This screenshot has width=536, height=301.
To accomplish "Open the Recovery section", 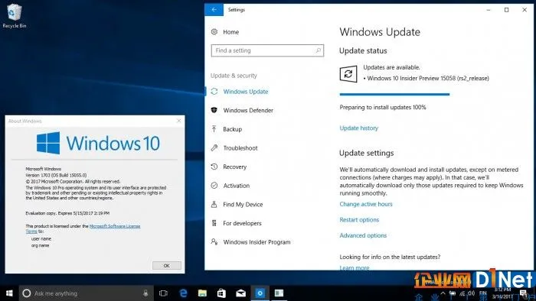I will tap(234, 167).
